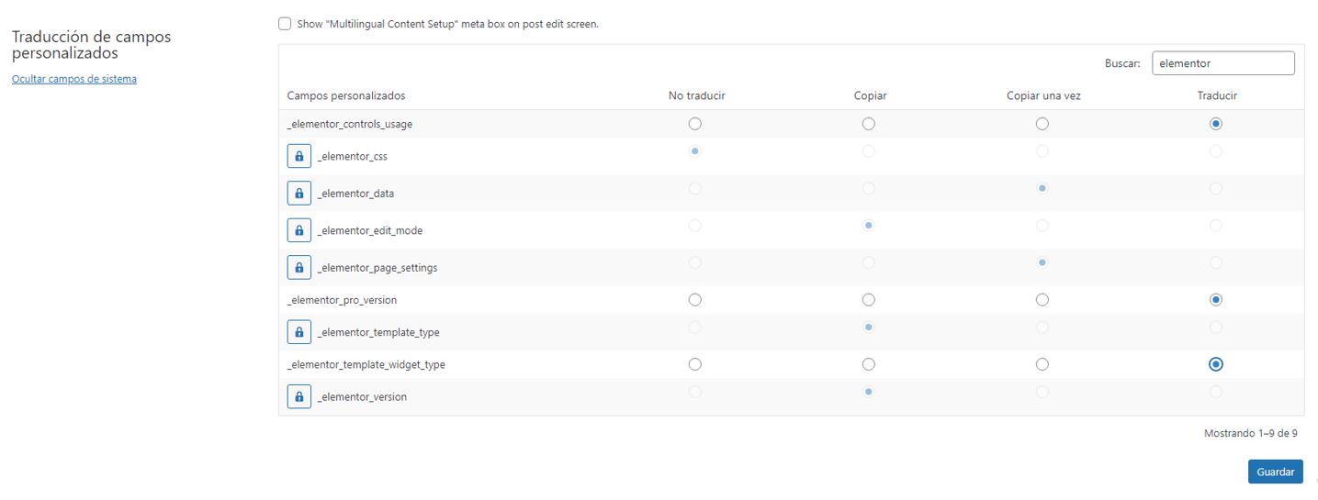This screenshot has height=500, width=1318.
Task: Click the lock icon beside _elementor_page_settings
Action: pos(299,267)
